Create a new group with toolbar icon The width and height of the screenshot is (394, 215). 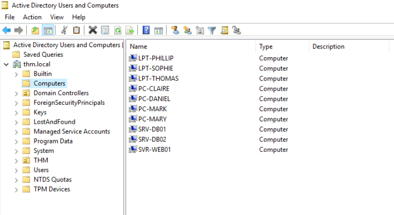[x=187, y=30]
